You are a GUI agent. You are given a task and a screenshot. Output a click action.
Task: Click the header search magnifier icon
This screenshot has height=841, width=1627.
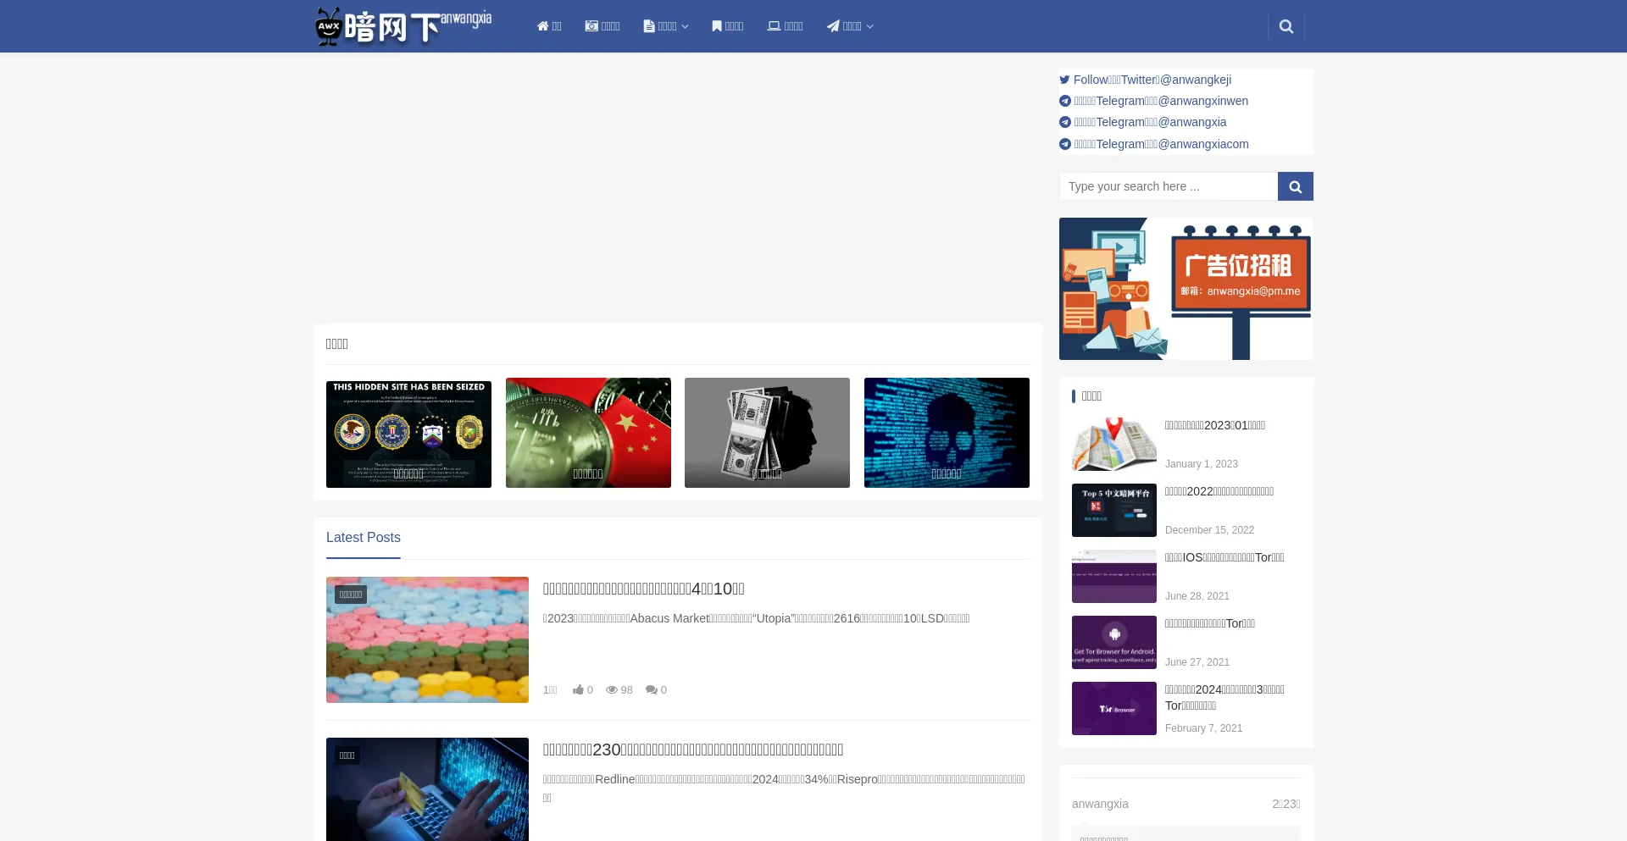point(1285,26)
